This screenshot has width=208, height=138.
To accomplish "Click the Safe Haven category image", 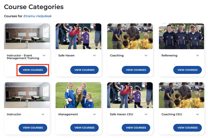I will coord(78,36).
